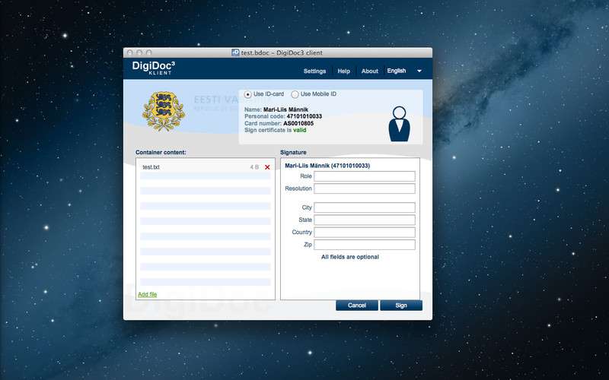Click the ID icon in the title bar
609x380 pixels.
coord(235,52)
